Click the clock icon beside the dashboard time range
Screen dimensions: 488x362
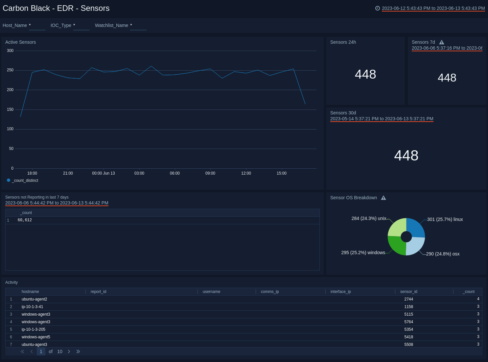377,8
